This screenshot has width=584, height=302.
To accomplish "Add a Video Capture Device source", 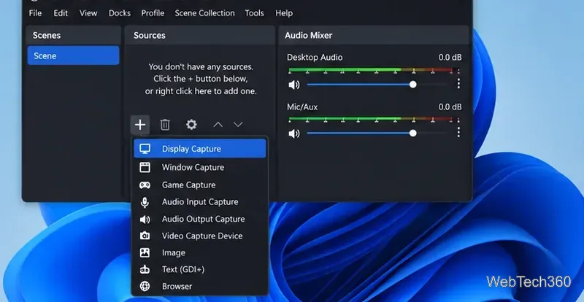I will coord(200,236).
